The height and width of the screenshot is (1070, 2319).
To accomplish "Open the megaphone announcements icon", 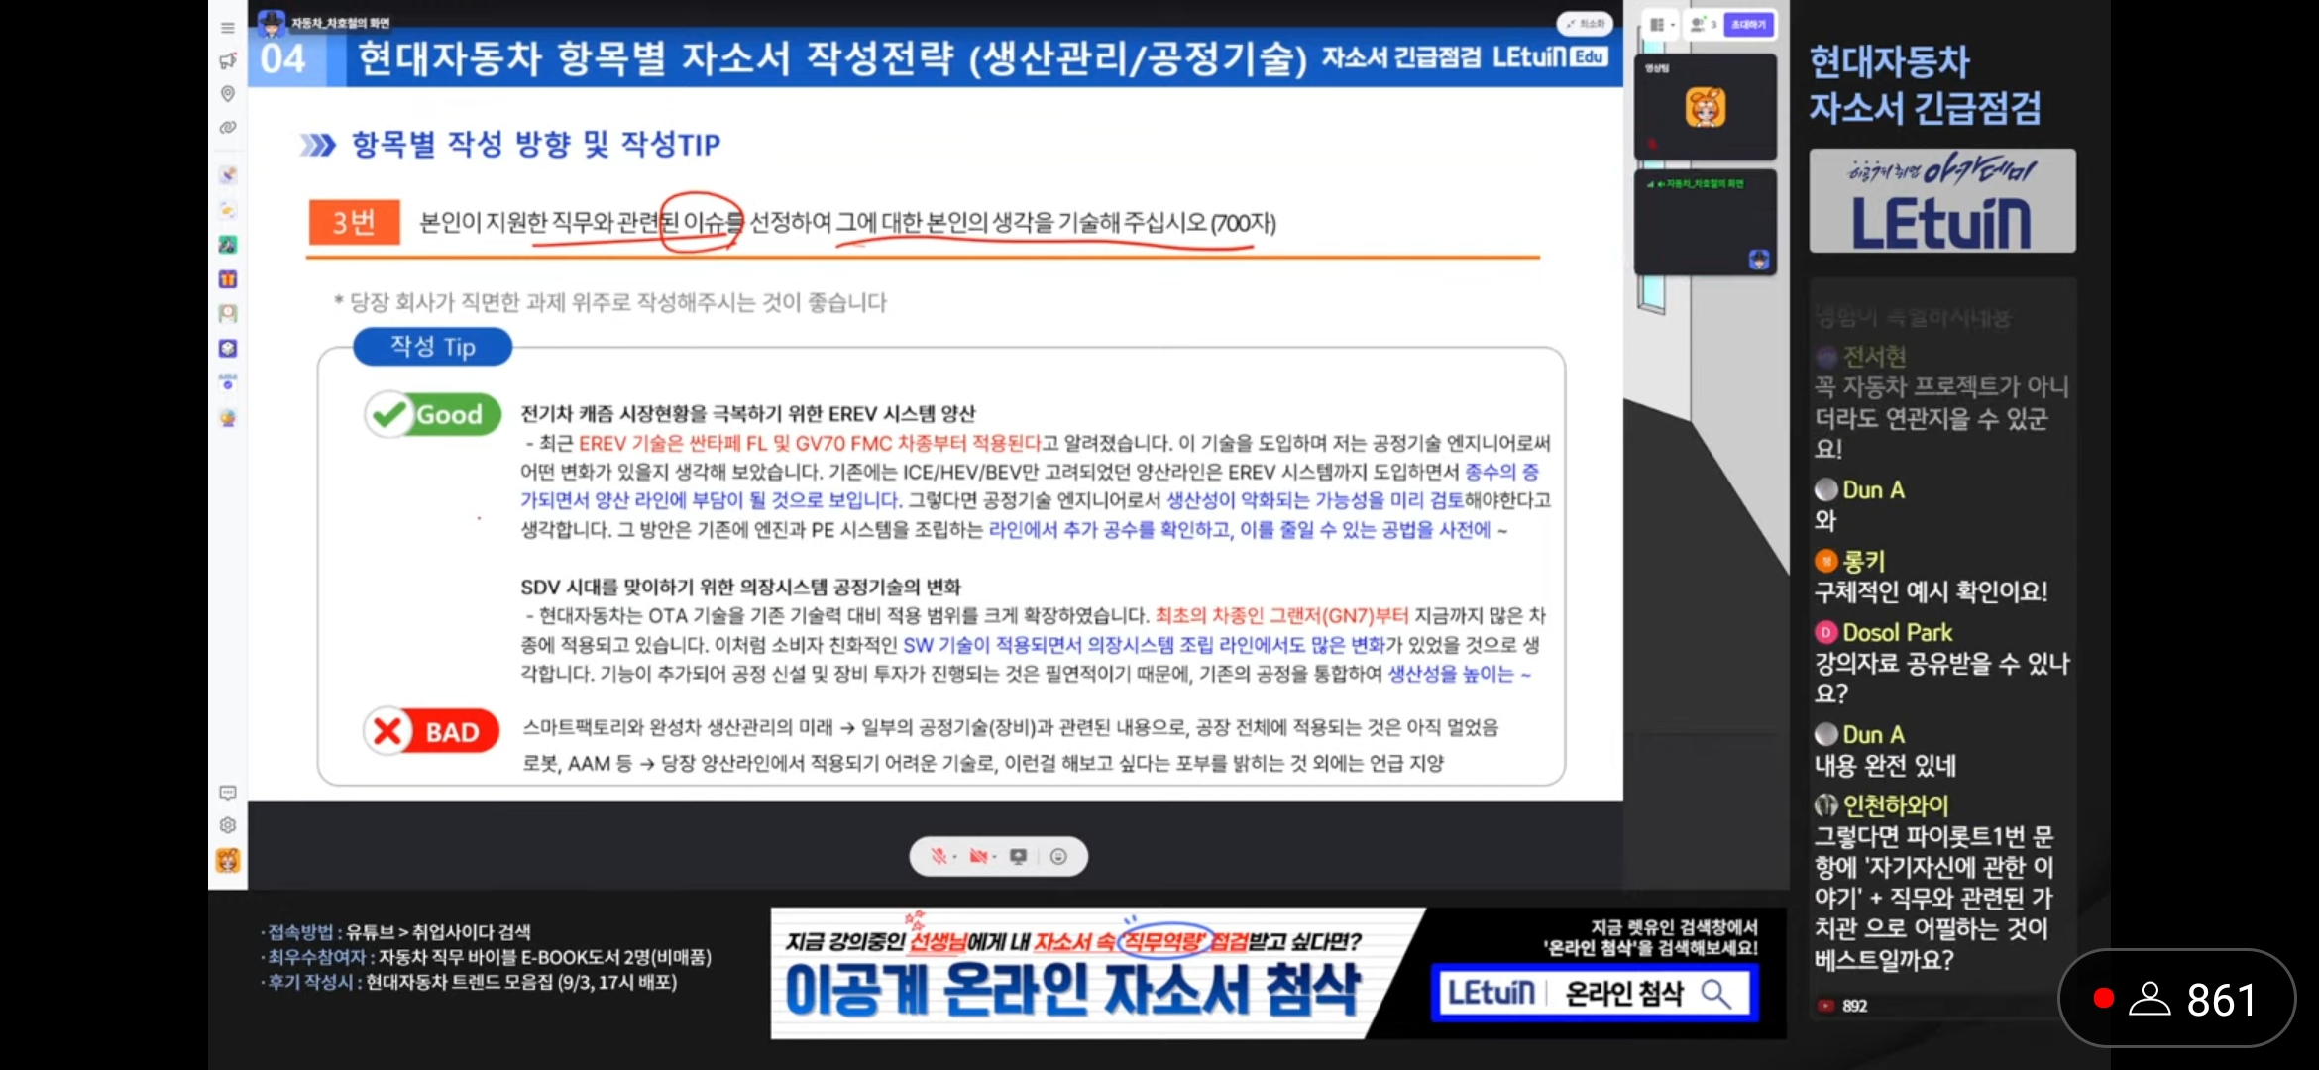I will point(227,60).
